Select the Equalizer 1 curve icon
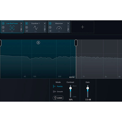122x122 pixels. [x=36, y=28]
